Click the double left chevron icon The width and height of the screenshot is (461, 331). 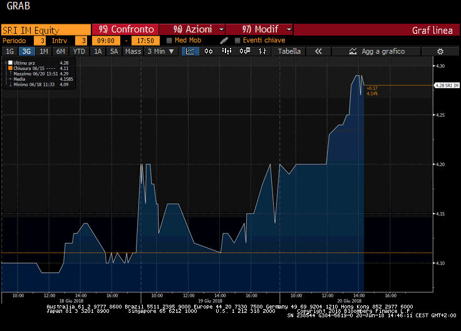318,51
